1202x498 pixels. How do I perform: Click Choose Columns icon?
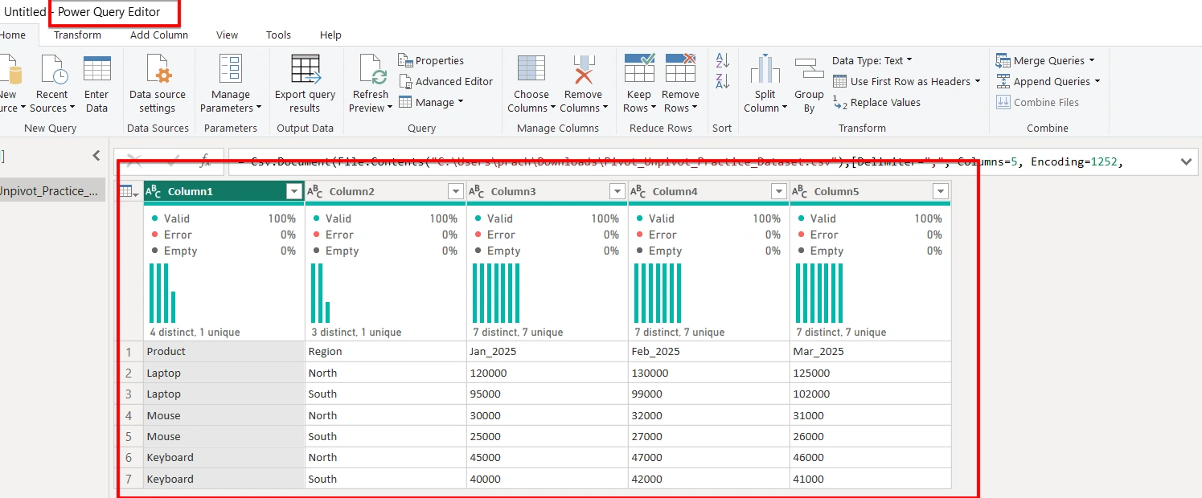point(531,70)
